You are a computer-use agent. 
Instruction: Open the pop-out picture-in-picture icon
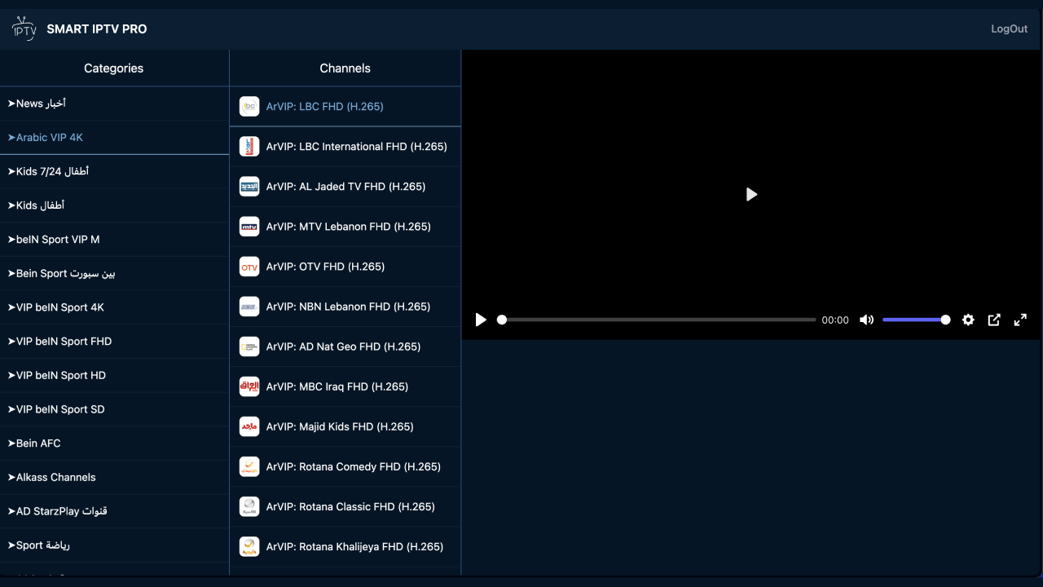click(x=994, y=320)
